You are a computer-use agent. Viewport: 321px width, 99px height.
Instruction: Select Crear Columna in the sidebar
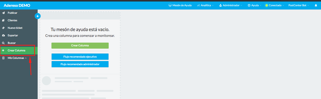(19, 50)
